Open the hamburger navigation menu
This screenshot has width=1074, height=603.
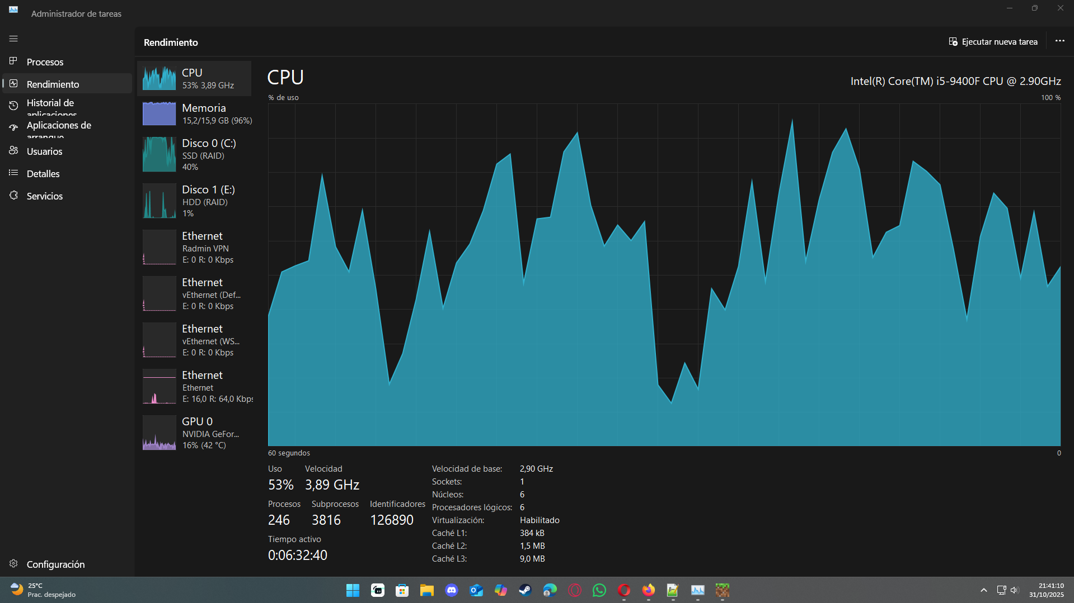(13, 39)
